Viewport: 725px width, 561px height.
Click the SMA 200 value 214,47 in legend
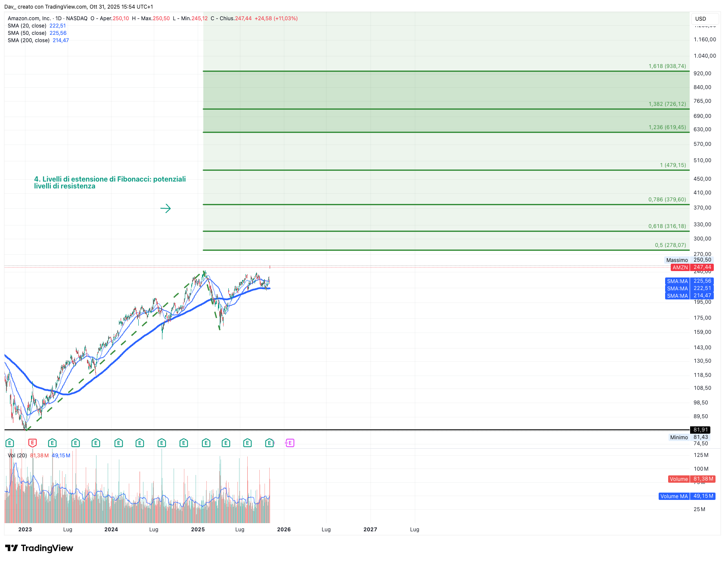click(x=61, y=40)
